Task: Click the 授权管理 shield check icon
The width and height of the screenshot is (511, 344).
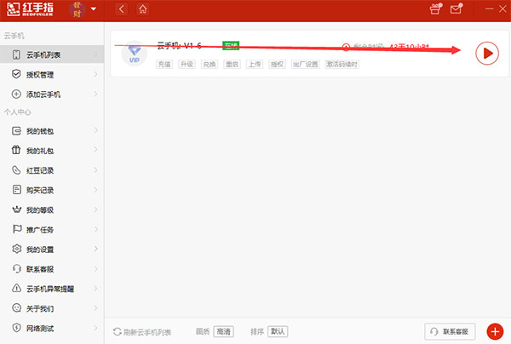Action: tap(16, 74)
